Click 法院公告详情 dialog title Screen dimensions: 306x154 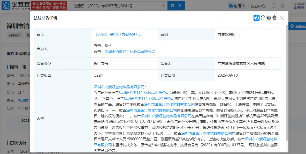(45, 18)
